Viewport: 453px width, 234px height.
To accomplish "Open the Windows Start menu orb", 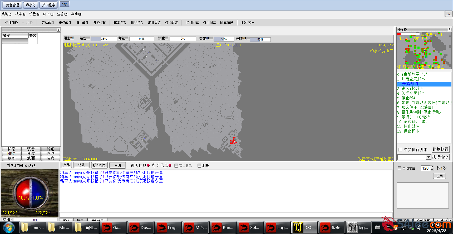I will [x=9, y=227].
